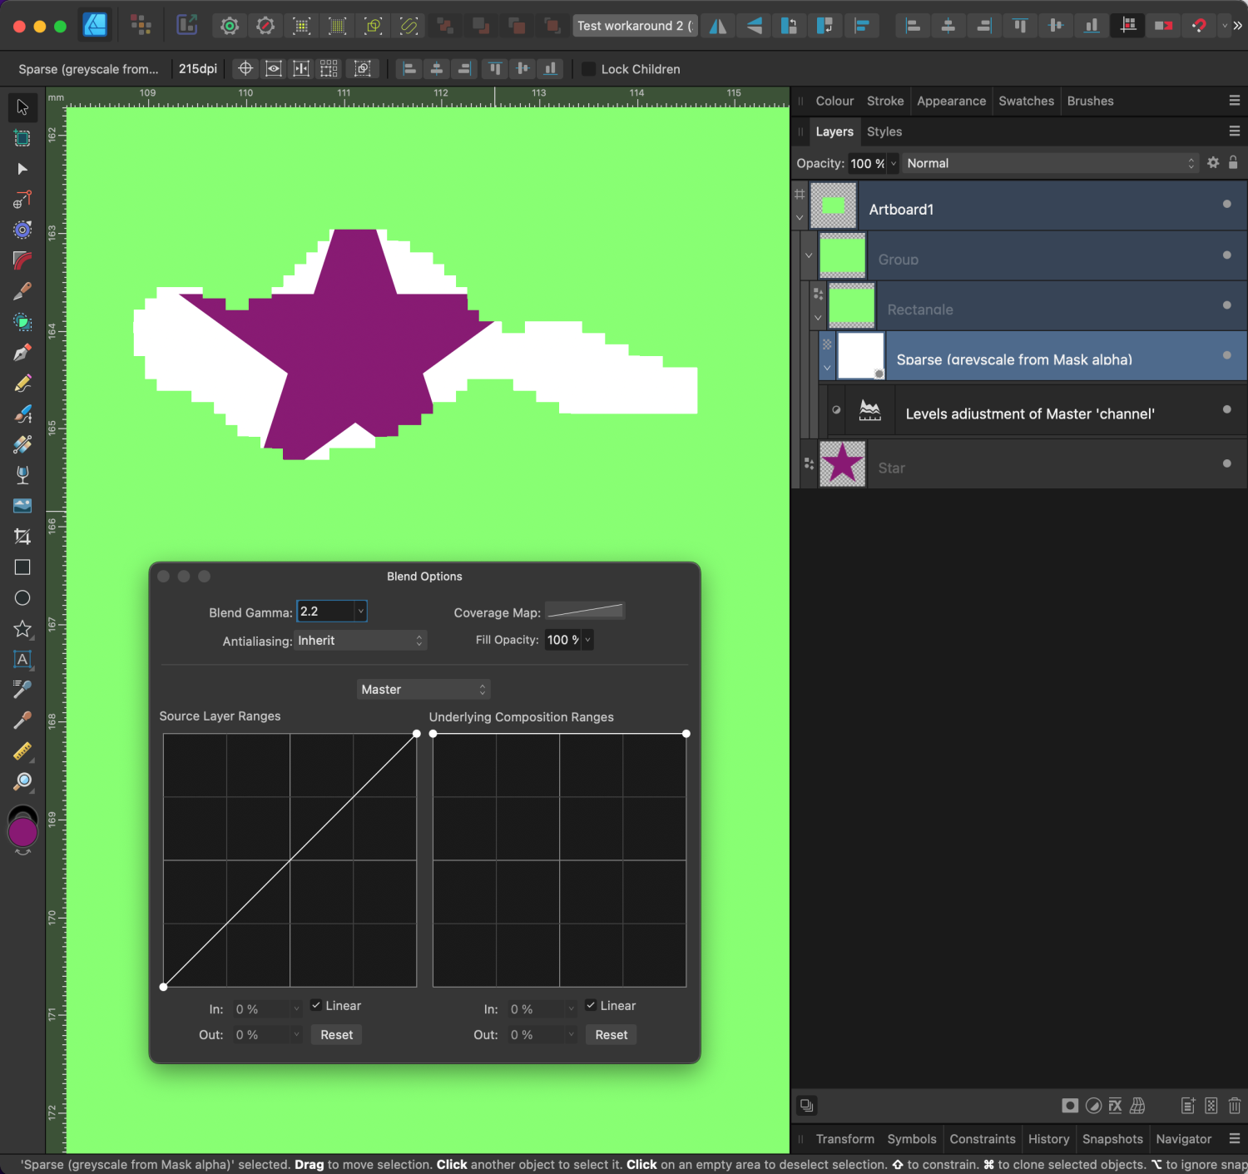1248x1174 pixels.
Task: Open the History tab at the bottom
Action: (x=1048, y=1139)
